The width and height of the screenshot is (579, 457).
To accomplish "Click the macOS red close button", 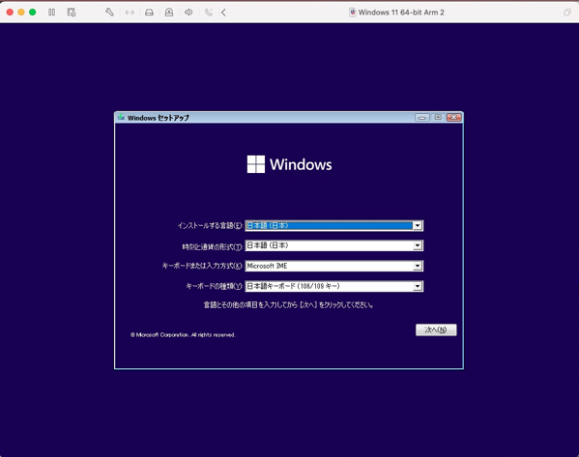I will coord(10,13).
